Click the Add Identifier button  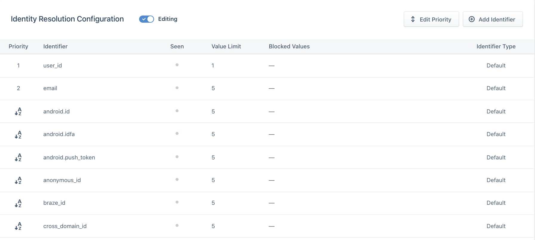point(493,19)
